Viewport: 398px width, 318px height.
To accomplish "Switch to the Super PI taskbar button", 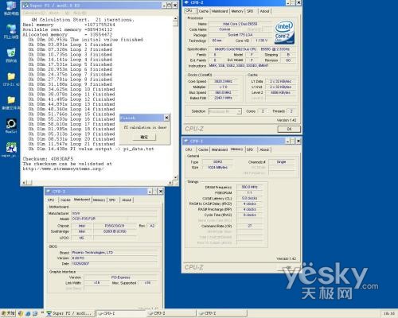I will 70,313.
